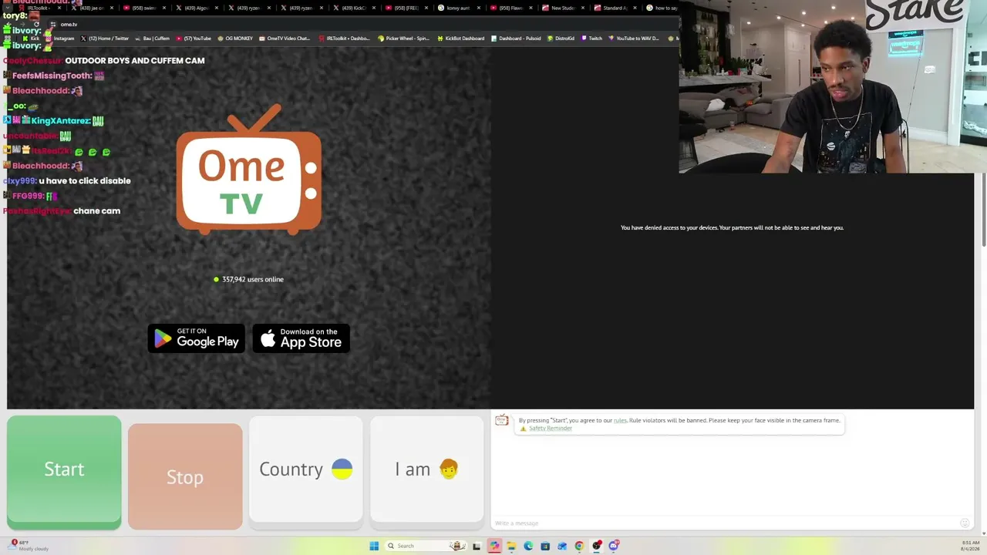
Task: Open the Home / Twitter bookmark
Action: point(105,38)
